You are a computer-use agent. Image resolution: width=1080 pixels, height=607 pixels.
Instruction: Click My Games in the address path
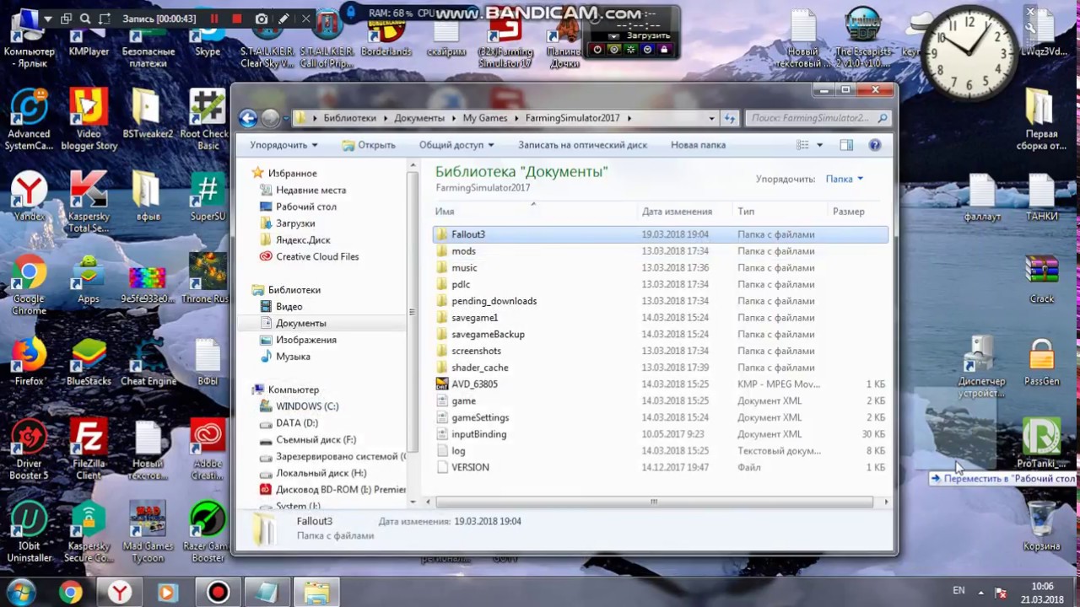[485, 118]
